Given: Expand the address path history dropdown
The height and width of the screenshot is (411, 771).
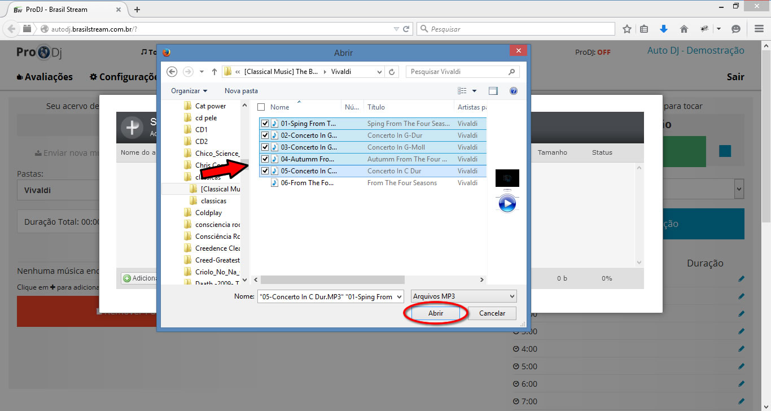Looking at the screenshot, I should (379, 72).
